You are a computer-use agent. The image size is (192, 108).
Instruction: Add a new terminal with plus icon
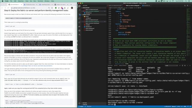(x=180, y=66)
